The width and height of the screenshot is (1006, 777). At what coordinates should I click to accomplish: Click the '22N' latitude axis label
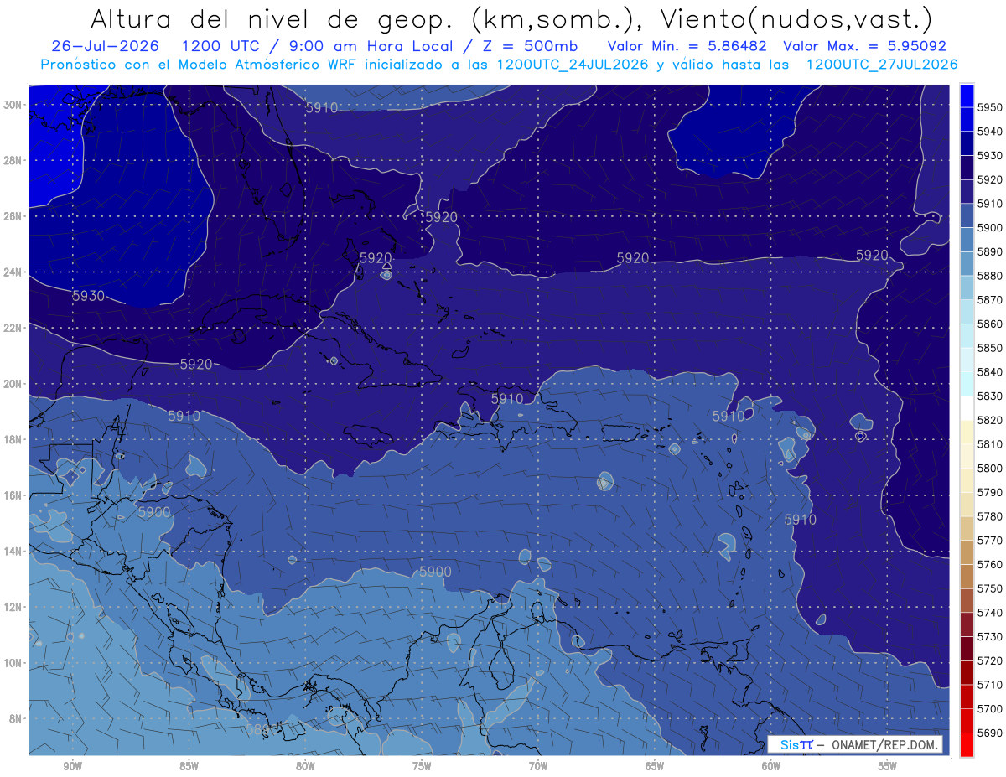13,328
